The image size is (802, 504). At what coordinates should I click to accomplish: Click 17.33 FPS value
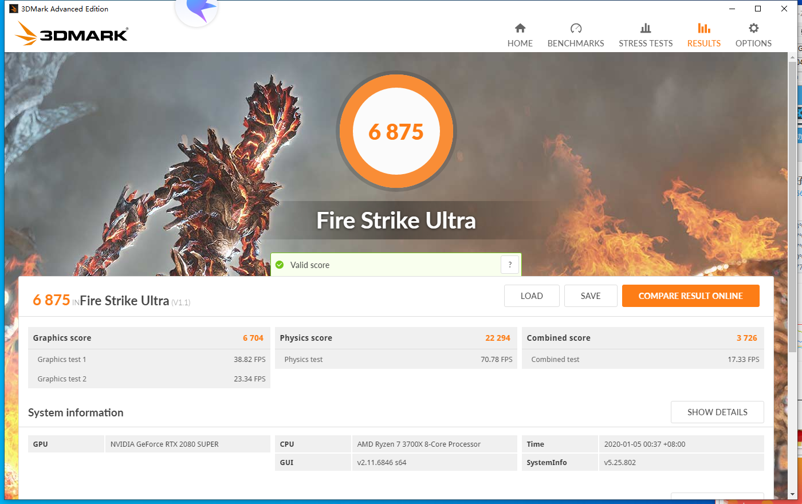744,359
